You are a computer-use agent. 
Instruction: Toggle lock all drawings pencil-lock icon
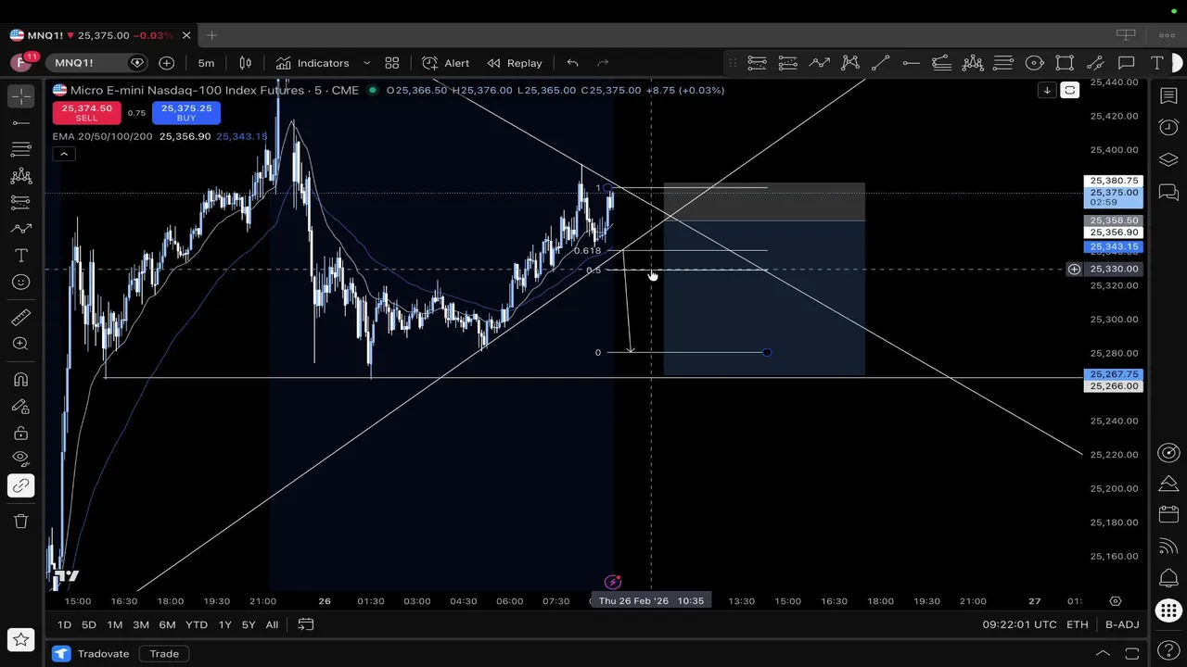click(20, 406)
